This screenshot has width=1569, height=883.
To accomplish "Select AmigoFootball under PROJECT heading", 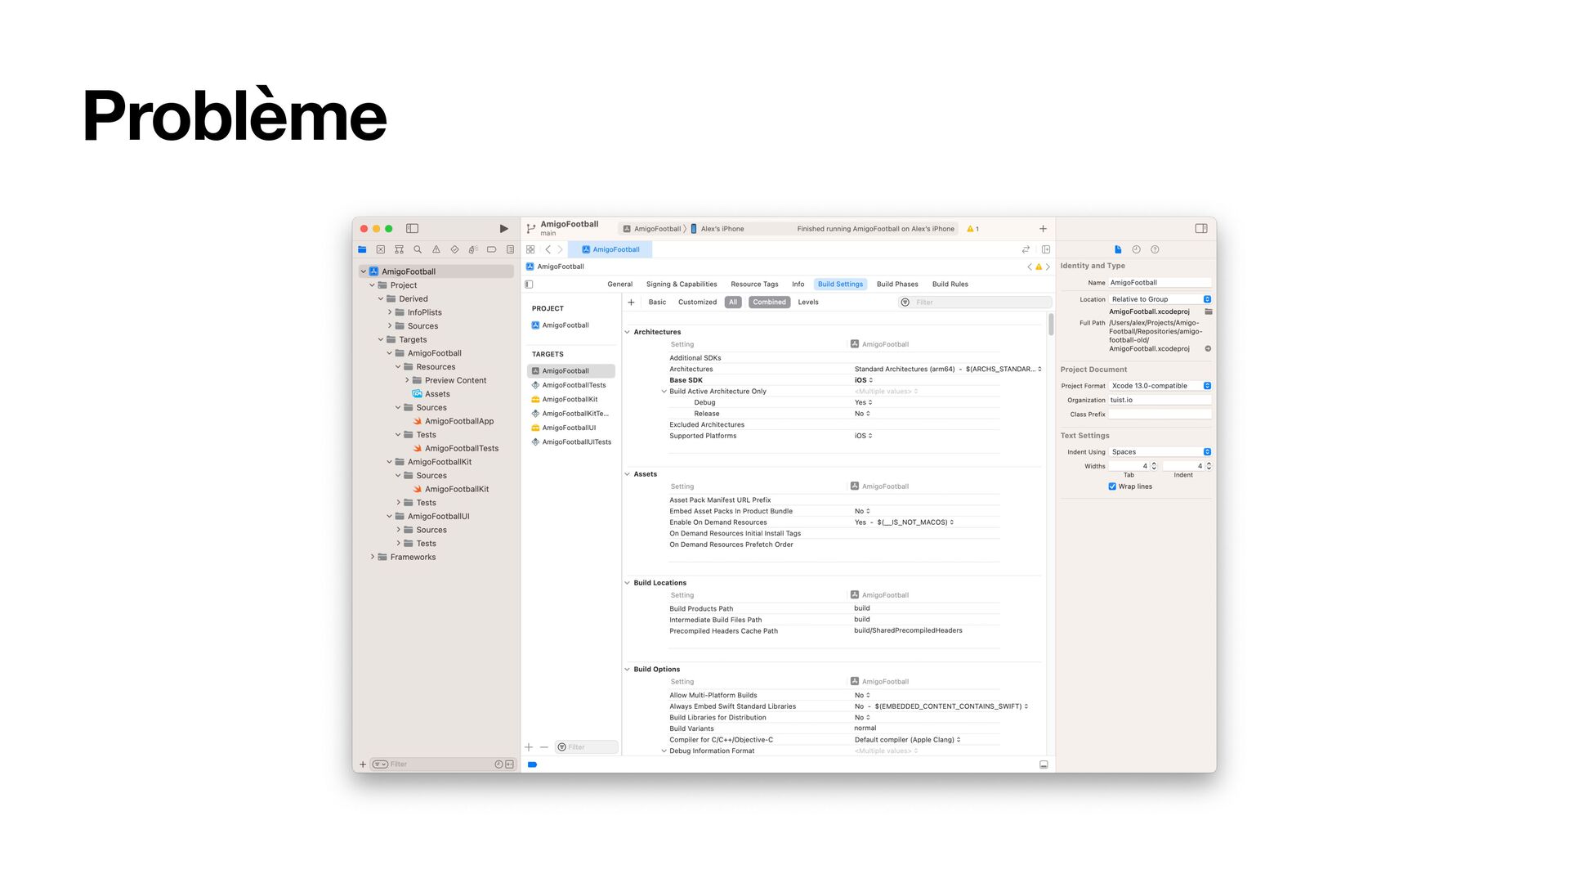I will [x=565, y=325].
